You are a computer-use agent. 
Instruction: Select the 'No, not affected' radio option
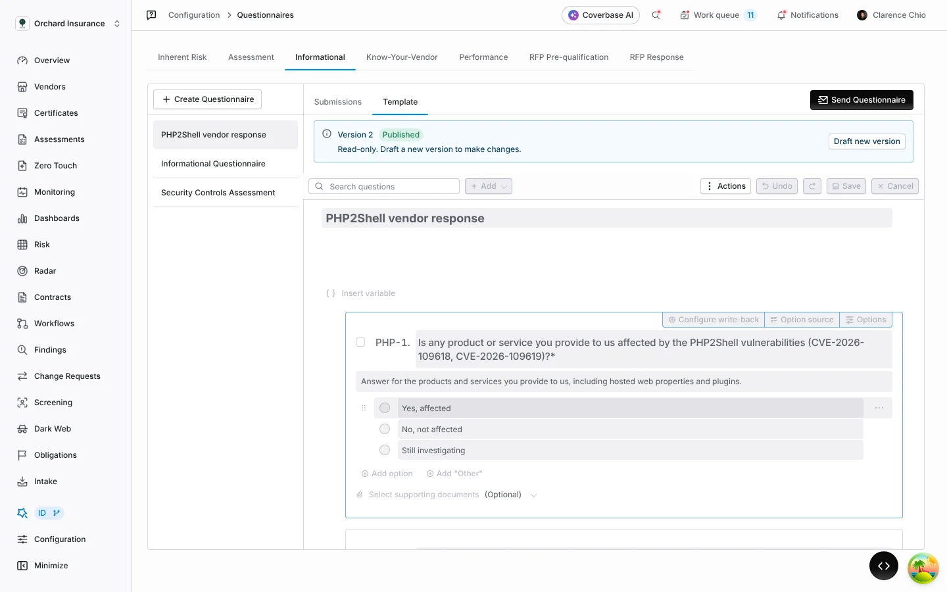coord(385,429)
